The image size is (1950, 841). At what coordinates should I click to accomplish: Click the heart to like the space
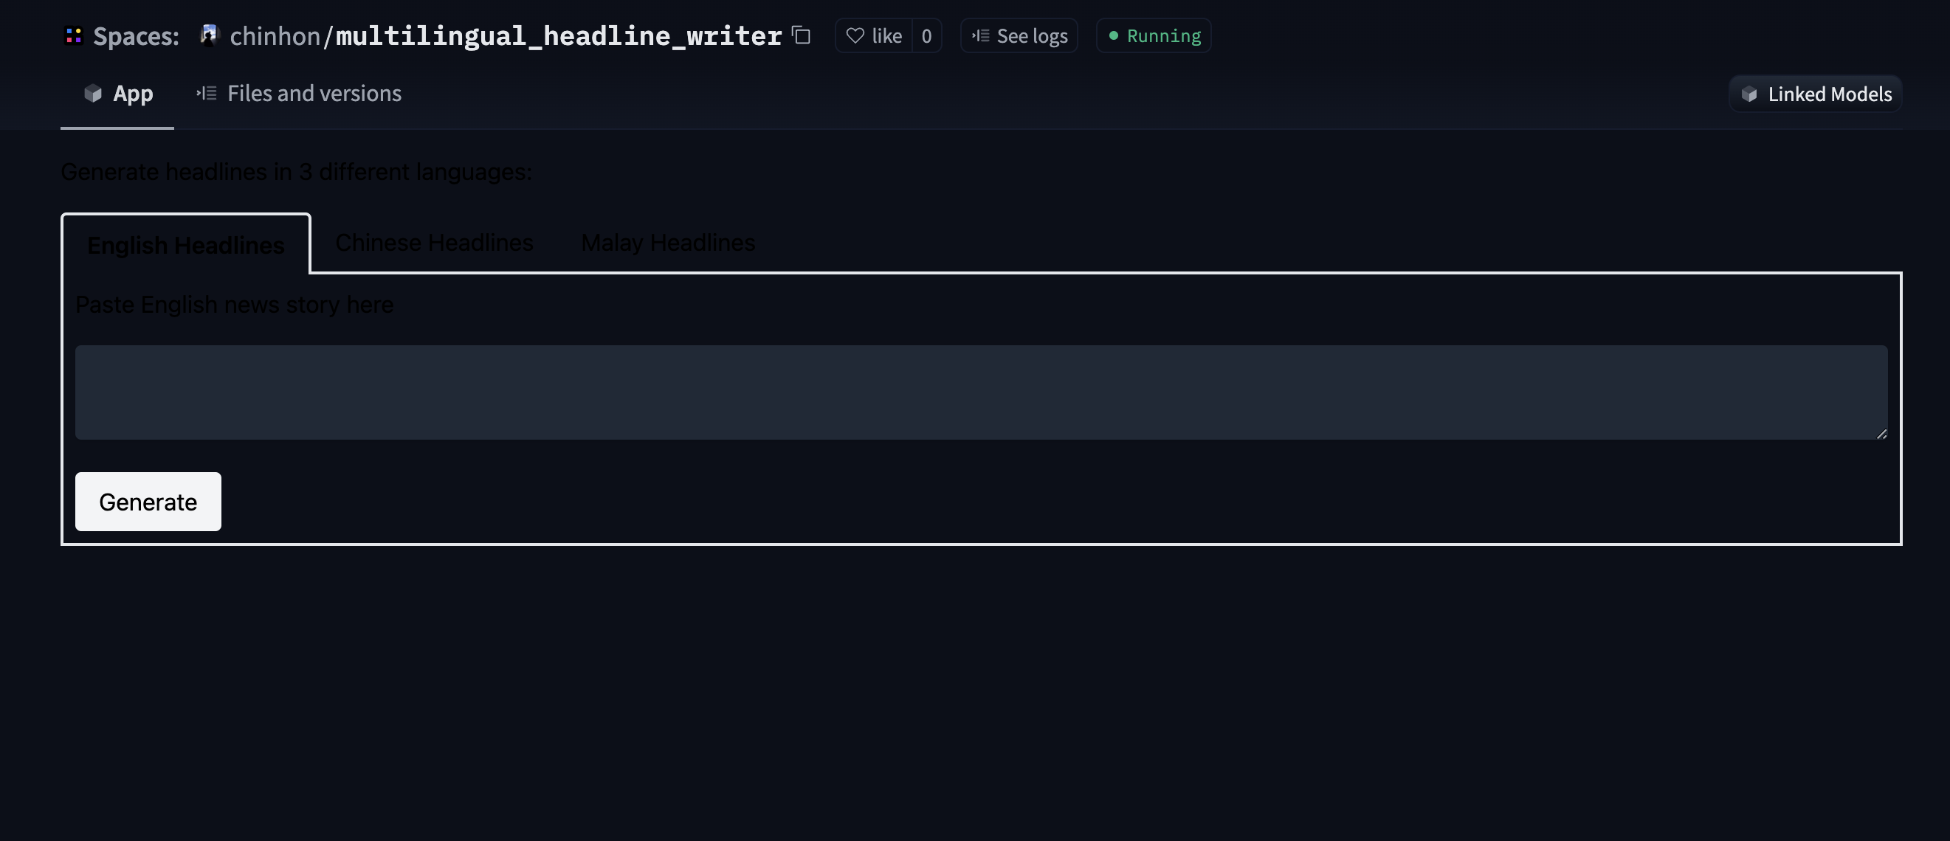point(855,35)
